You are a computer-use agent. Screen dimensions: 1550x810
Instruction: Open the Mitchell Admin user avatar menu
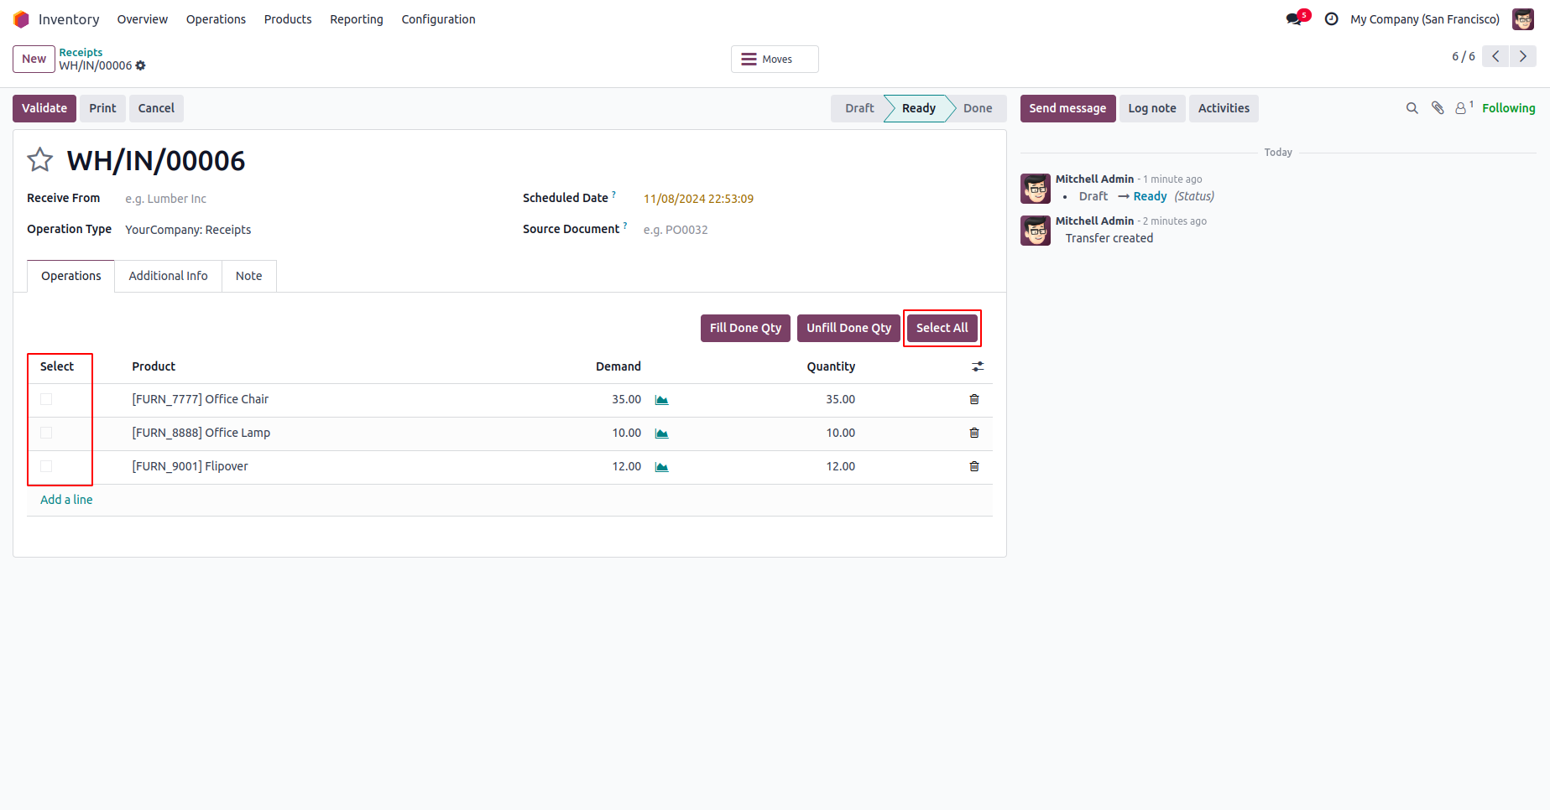1522,19
